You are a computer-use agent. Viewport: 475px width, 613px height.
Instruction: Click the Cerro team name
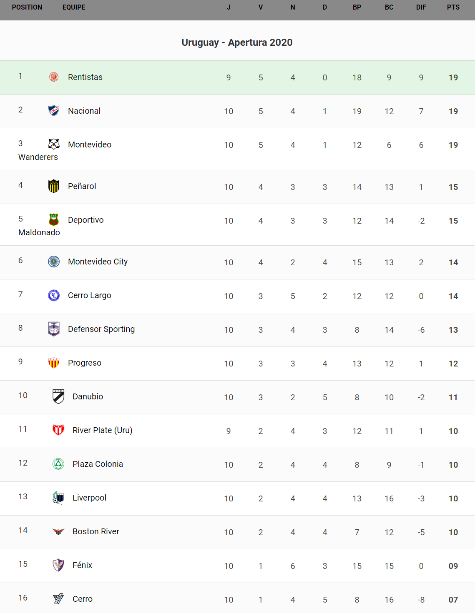pyautogui.click(x=83, y=599)
